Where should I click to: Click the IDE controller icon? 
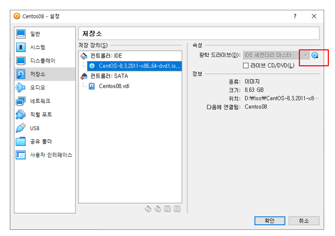[84, 56]
